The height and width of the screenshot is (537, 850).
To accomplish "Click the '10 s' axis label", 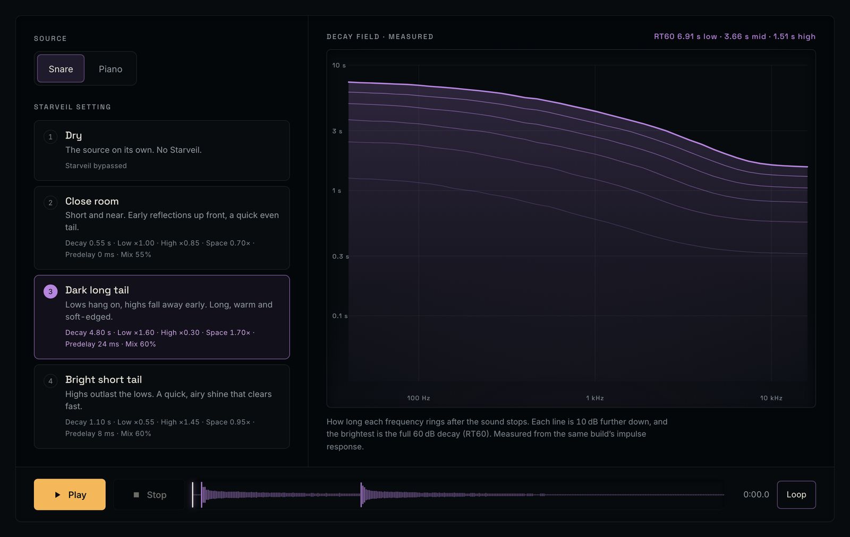I will click(x=339, y=65).
